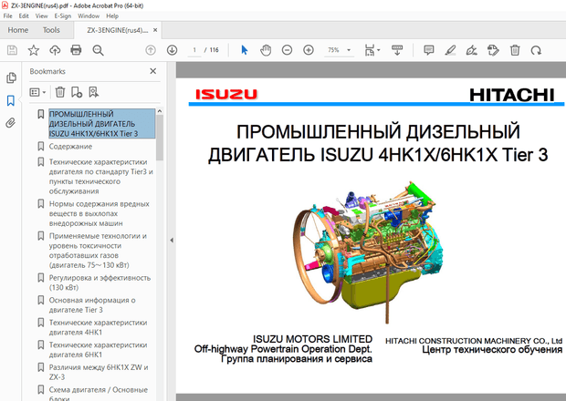Select the ZX-3ENGINE(rus4) document tab
This screenshot has height=401, width=566.
pos(118,30)
